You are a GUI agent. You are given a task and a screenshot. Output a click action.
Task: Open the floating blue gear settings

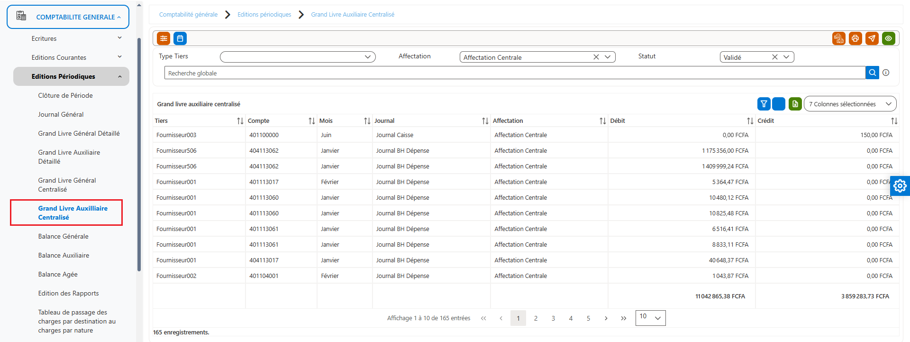click(x=900, y=186)
